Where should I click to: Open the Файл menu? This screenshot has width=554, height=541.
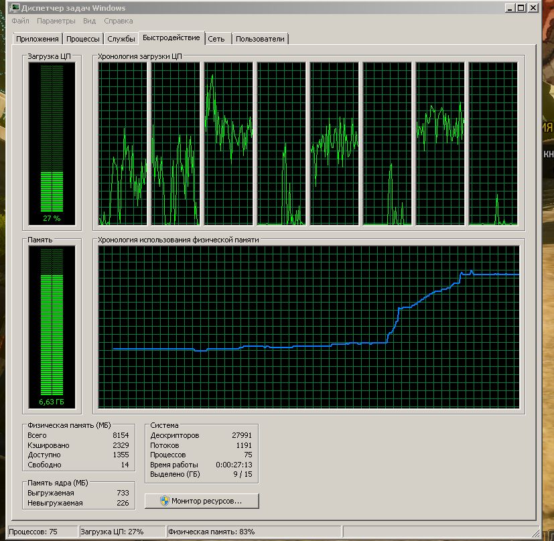pyautogui.click(x=20, y=21)
